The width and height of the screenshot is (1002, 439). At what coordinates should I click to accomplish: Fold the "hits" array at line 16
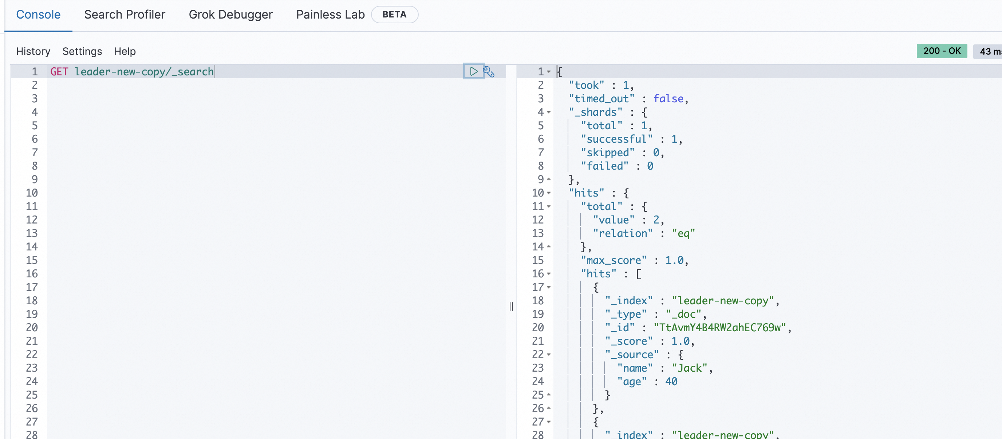point(548,274)
